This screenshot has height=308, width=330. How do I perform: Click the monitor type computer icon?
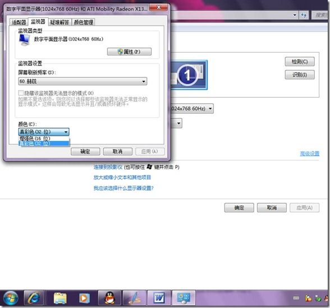click(25, 40)
